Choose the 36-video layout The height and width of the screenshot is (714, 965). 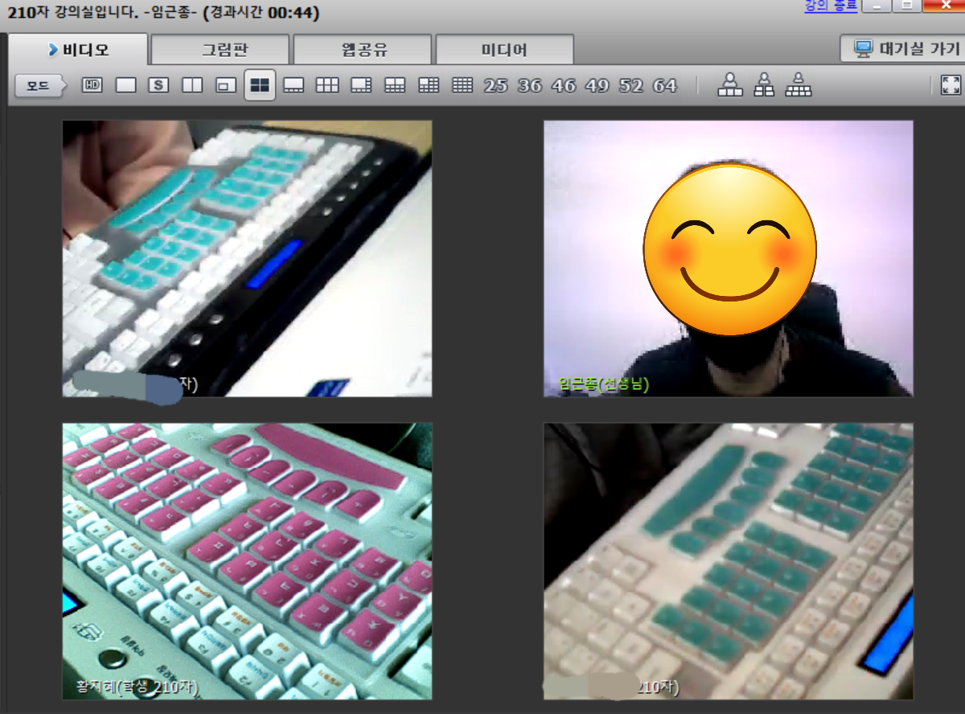coord(529,85)
